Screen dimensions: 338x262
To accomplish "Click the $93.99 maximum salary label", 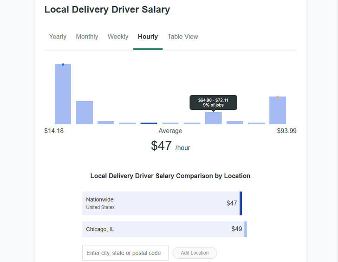I will pos(287,131).
